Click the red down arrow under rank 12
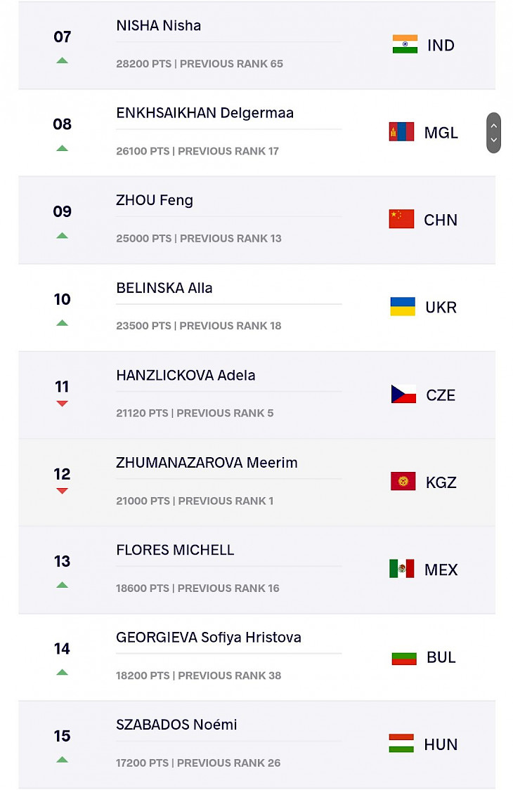This screenshot has height=790, width=513. [x=62, y=492]
